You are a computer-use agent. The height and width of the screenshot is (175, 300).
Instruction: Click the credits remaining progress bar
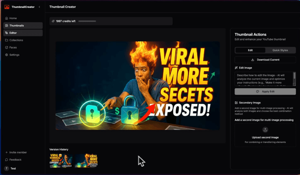coord(87,21)
